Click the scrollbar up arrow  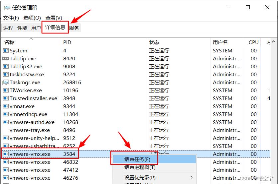(274, 41)
